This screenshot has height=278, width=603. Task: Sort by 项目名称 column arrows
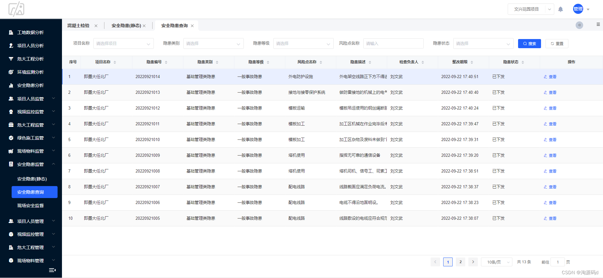pyautogui.click(x=115, y=62)
